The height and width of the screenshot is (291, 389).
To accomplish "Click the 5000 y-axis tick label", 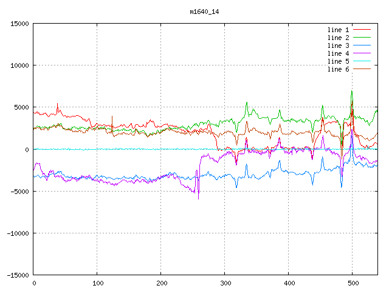I will click(x=21, y=107).
